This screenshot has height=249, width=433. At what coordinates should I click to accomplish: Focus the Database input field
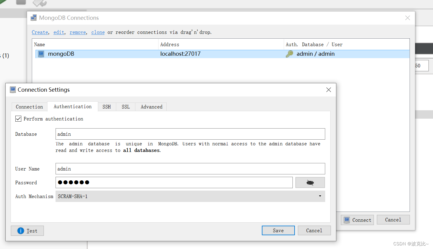click(x=190, y=134)
